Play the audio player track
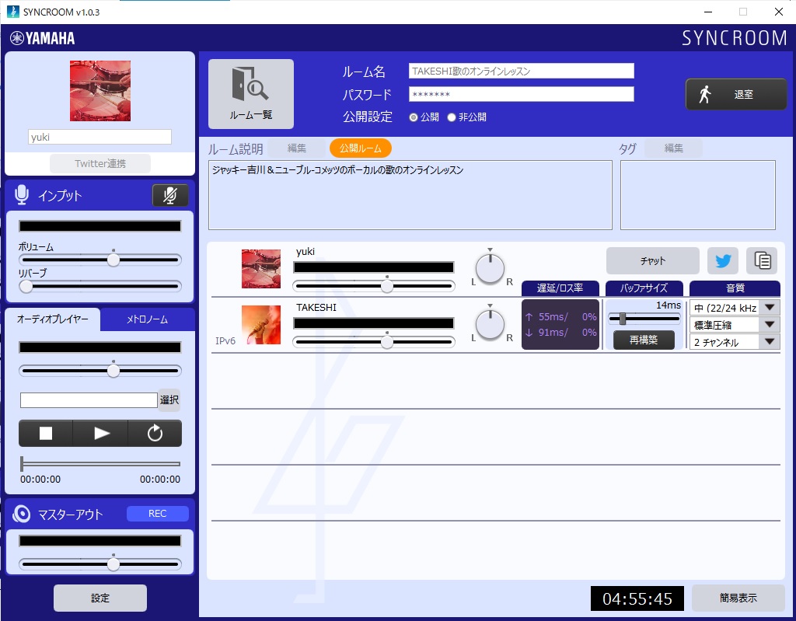Image resolution: width=796 pixels, height=621 pixels. pyautogui.click(x=100, y=433)
